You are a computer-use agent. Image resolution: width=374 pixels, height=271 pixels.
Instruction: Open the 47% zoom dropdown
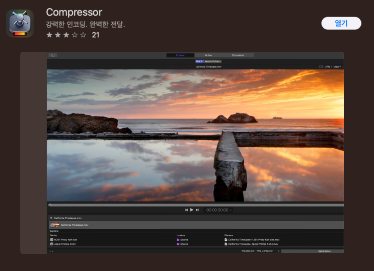[328, 67]
